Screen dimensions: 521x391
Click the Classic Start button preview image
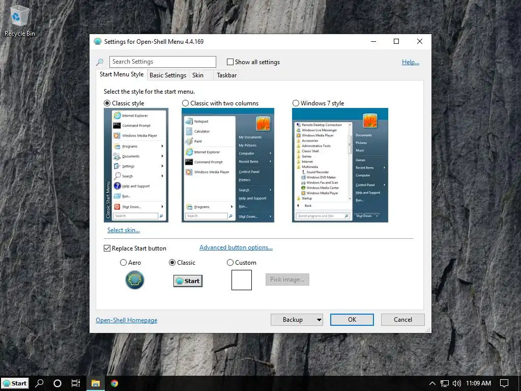point(188,281)
